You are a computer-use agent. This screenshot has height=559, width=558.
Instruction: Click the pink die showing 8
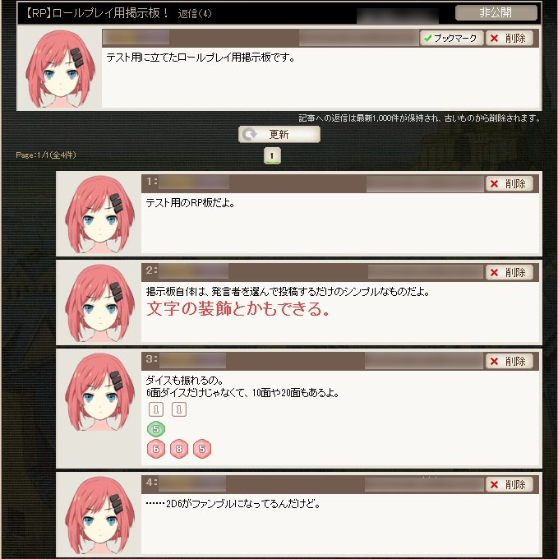[179, 449]
